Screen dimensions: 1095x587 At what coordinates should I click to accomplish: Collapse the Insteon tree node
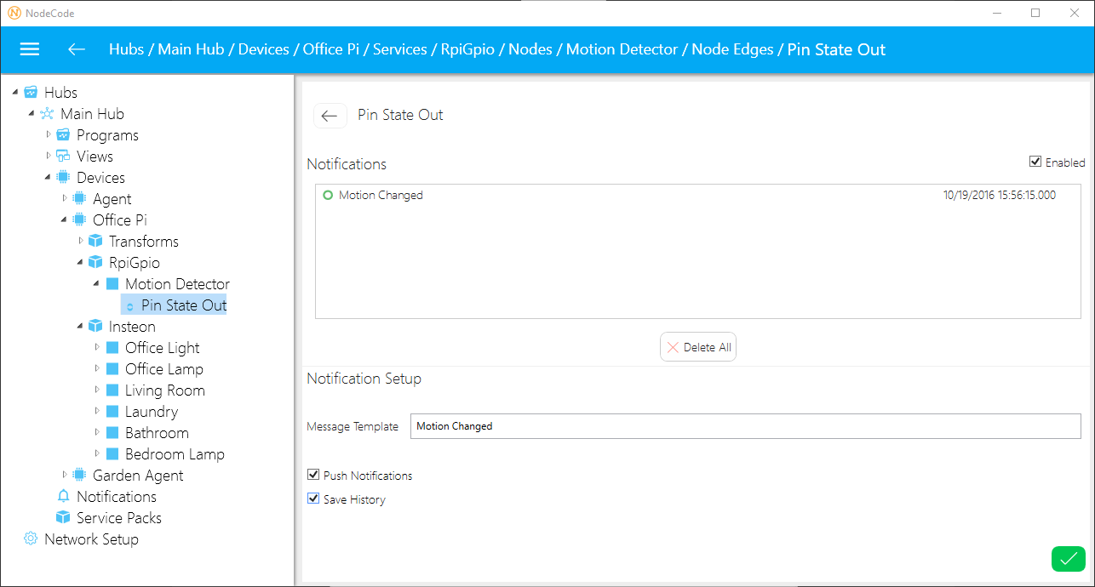(x=80, y=327)
